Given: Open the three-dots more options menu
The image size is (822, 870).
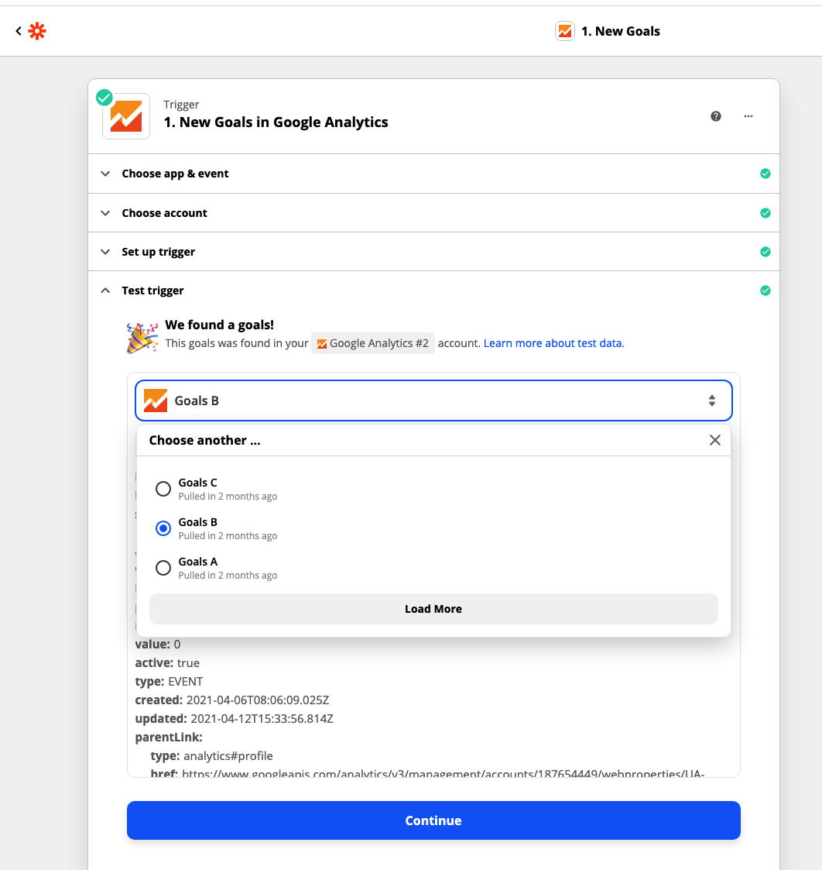Looking at the screenshot, I should 748,116.
